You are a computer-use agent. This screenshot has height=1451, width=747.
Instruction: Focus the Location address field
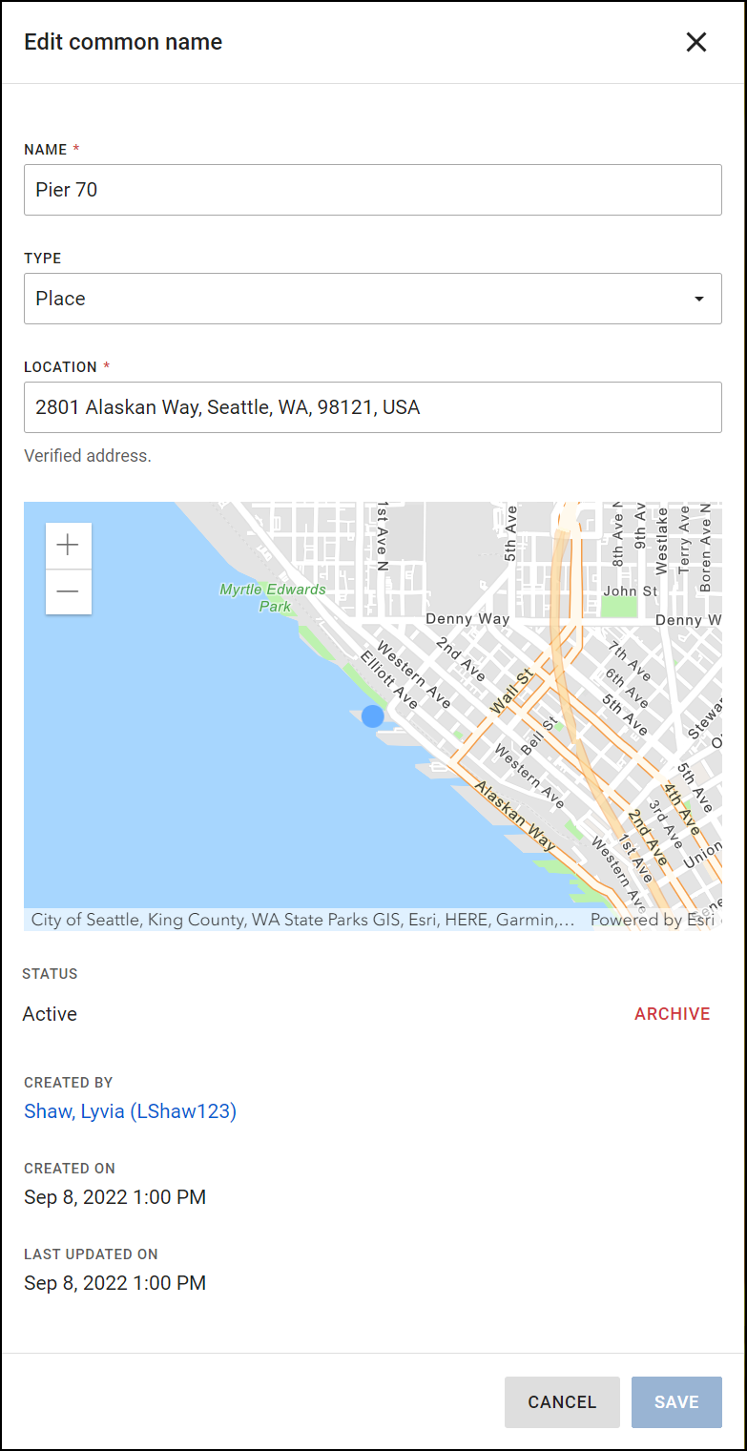[372, 407]
